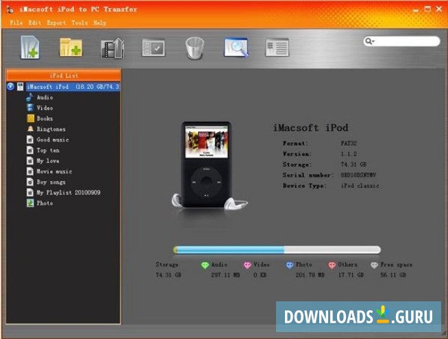Click the blue play circle beside iMacsoft iPod
Image resolution: width=448 pixels, height=339 pixels.
click(x=10, y=86)
